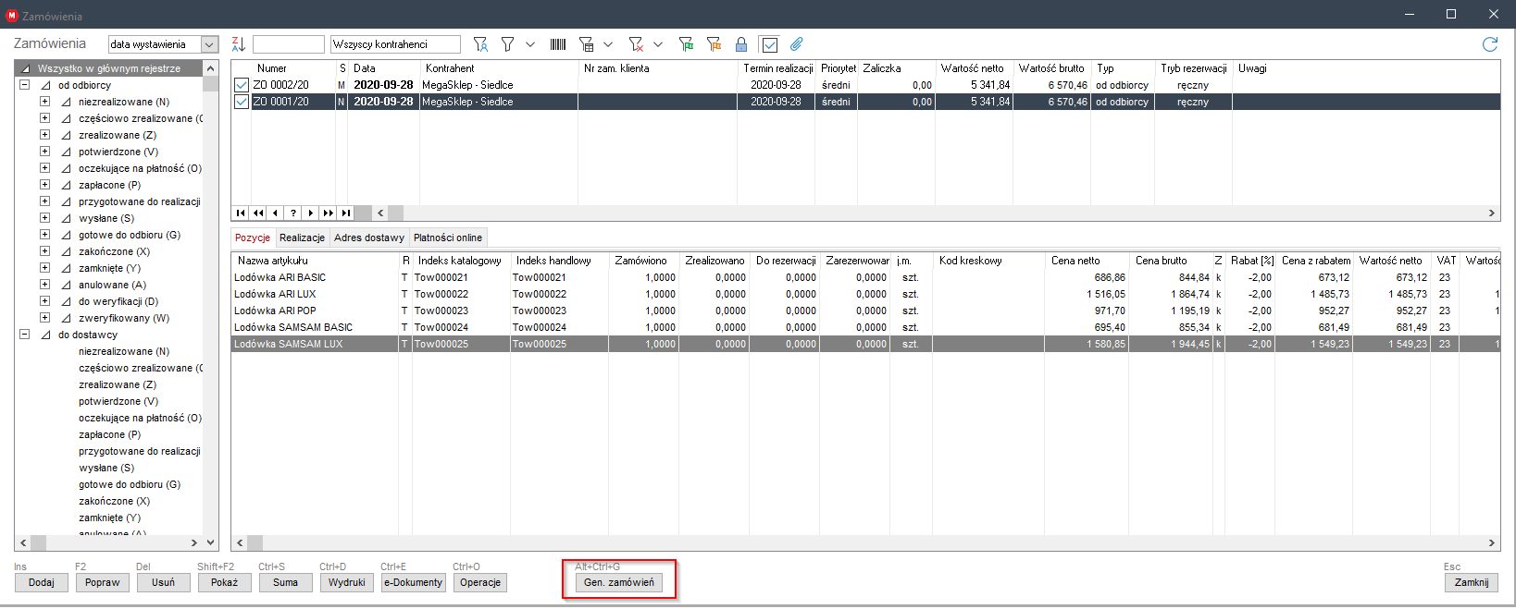Open dropdown arrow next to clear filter

click(x=658, y=43)
